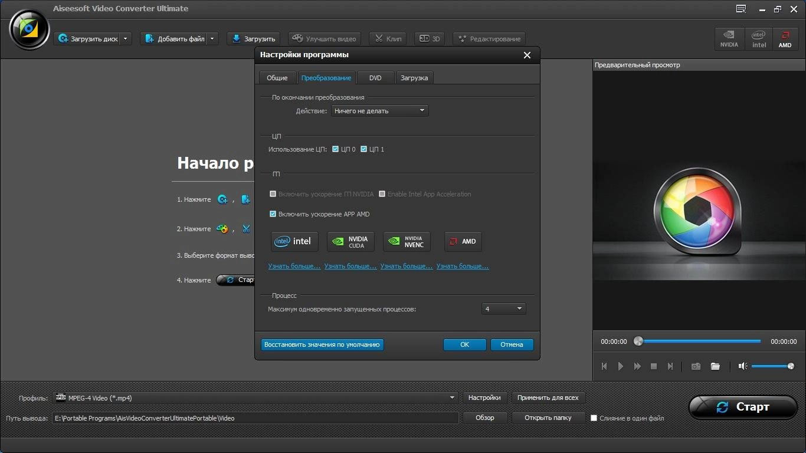Switch to the Загрузка tab
This screenshot has height=453, width=806.
(414, 78)
